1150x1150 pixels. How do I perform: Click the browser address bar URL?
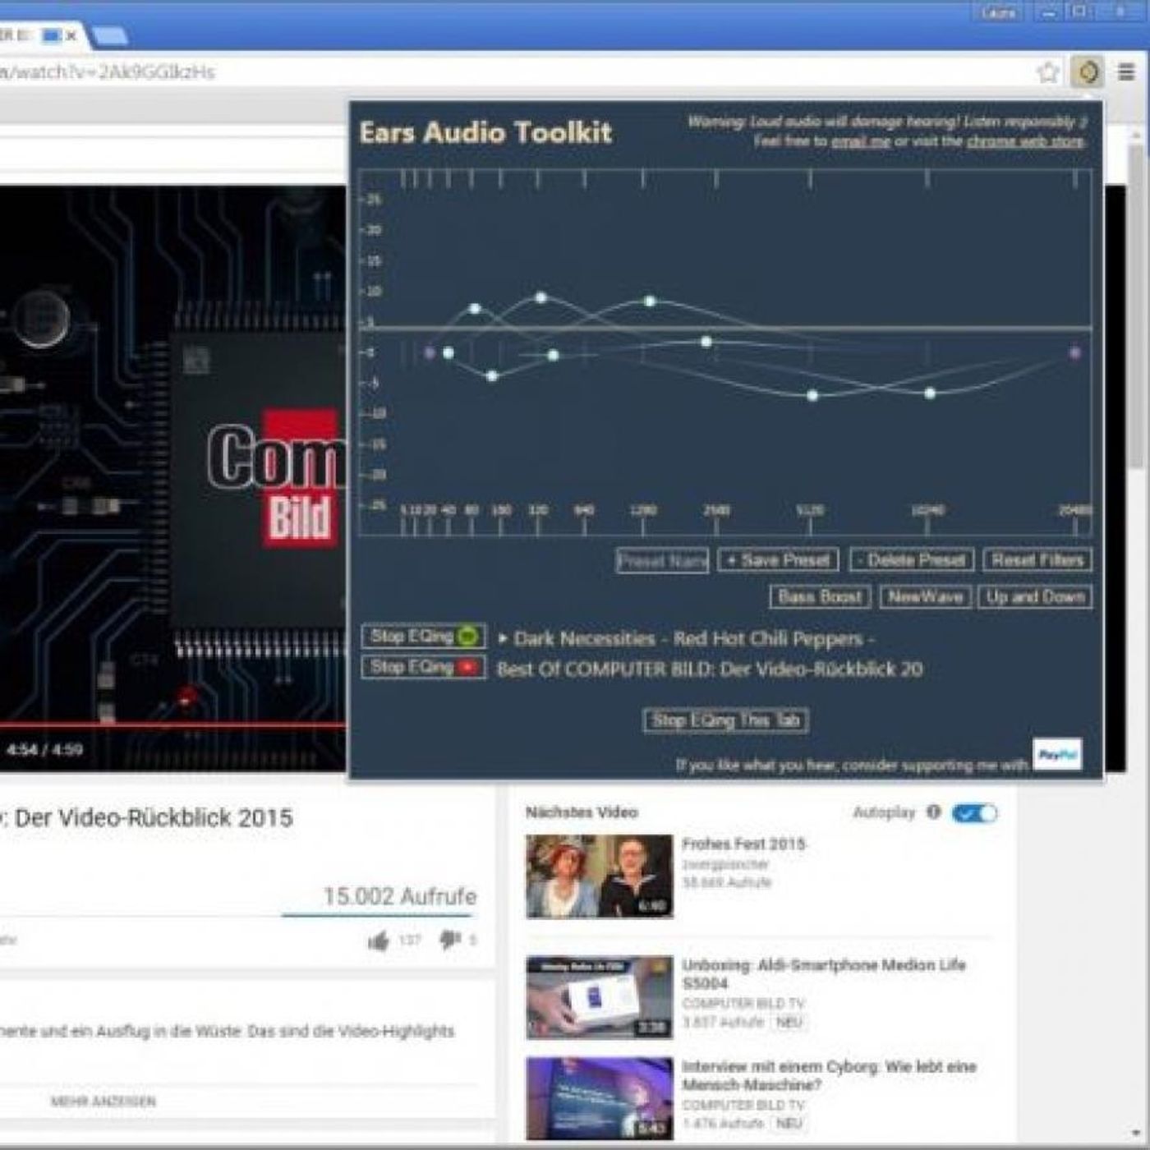pos(108,72)
